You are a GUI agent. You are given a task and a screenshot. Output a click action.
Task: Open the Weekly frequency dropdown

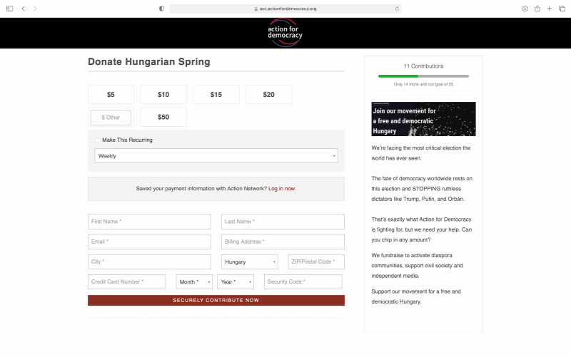[x=216, y=155]
